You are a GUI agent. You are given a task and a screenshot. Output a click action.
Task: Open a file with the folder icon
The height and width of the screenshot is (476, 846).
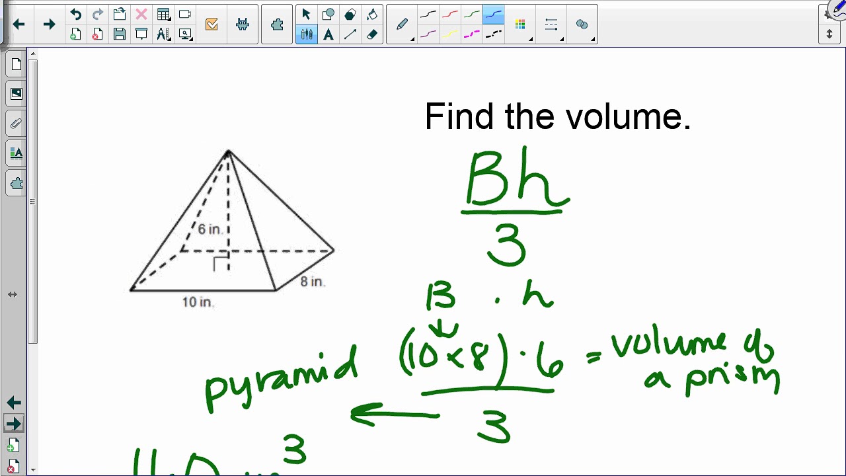pyautogui.click(x=119, y=15)
